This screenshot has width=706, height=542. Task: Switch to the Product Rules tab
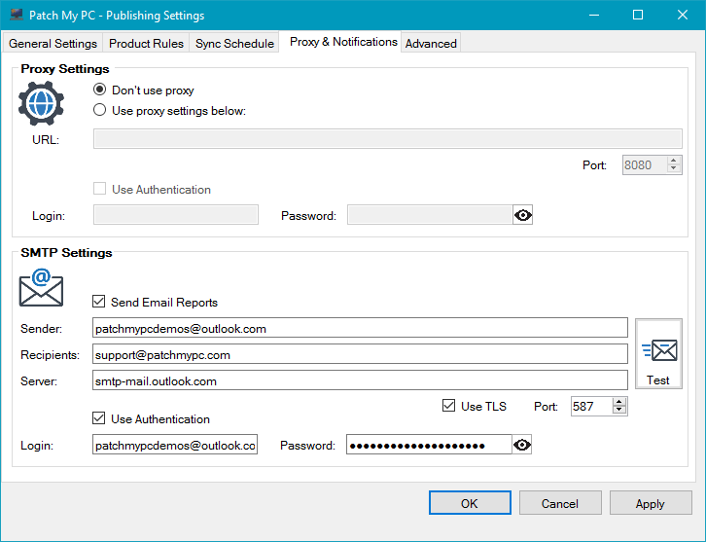(146, 43)
